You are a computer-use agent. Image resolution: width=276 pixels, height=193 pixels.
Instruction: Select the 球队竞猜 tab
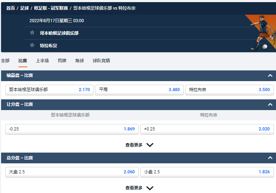(101, 61)
